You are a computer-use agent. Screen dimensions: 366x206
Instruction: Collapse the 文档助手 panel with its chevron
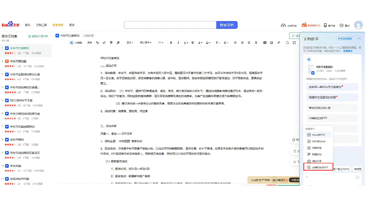[x=359, y=38]
